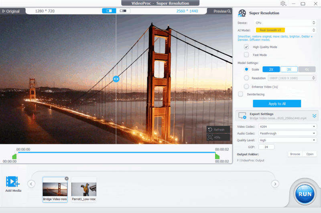Image resolution: width=321 pixels, height=213 pixels.
Task: Click the Apply to All button
Action: click(x=277, y=104)
